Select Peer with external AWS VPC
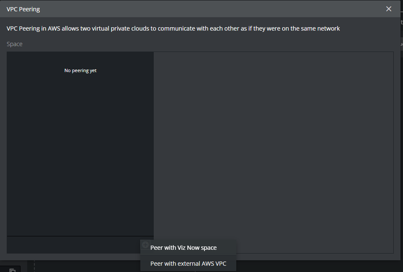This screenshot has width=403, height=272. [x=188, y=264]
